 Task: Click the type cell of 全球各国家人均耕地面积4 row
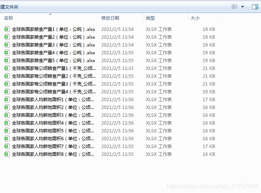tap(159, 123)
